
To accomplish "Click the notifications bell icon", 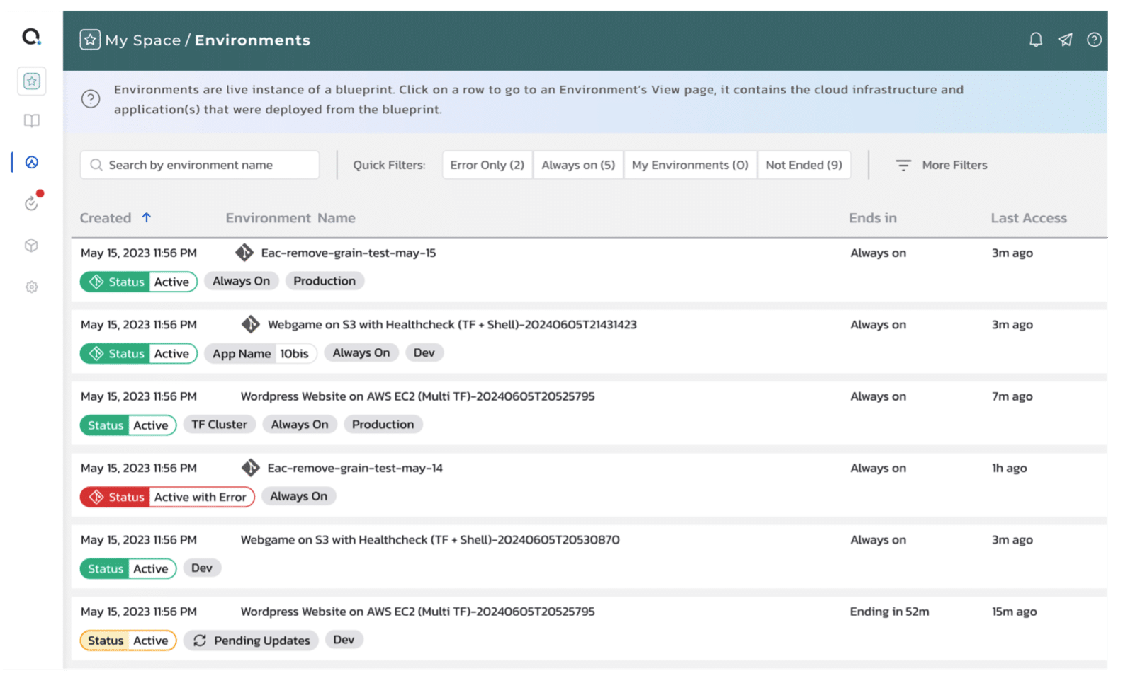I will tap(1035, 40).
